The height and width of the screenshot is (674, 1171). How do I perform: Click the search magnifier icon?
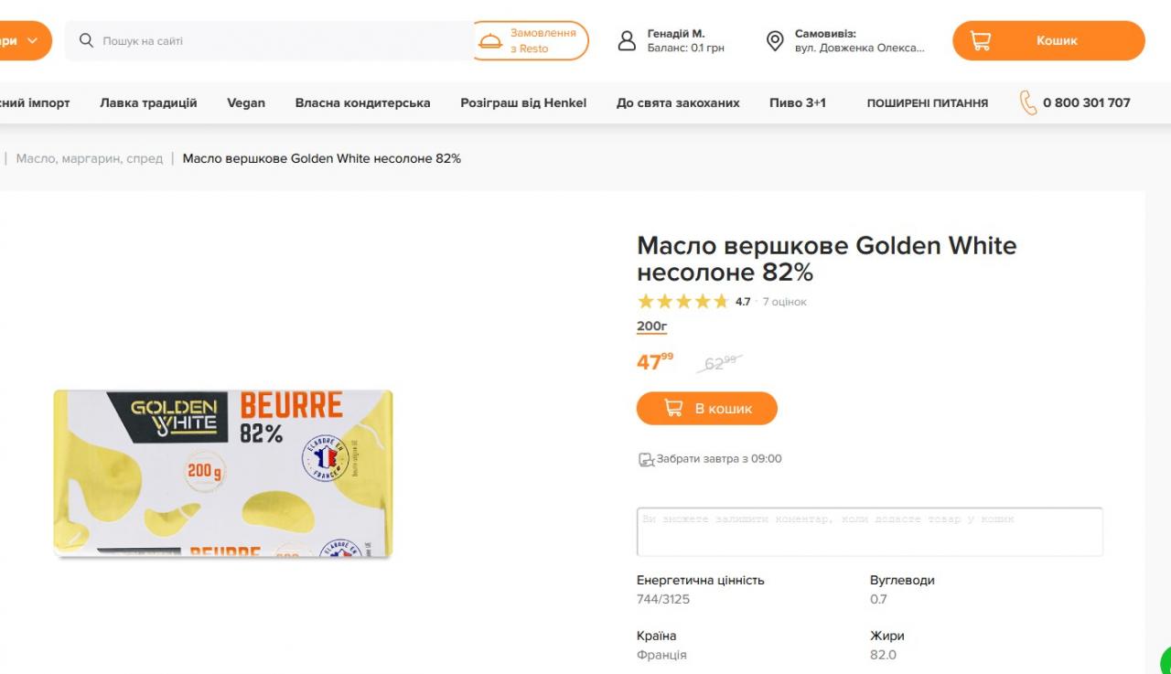coord(87,40)
